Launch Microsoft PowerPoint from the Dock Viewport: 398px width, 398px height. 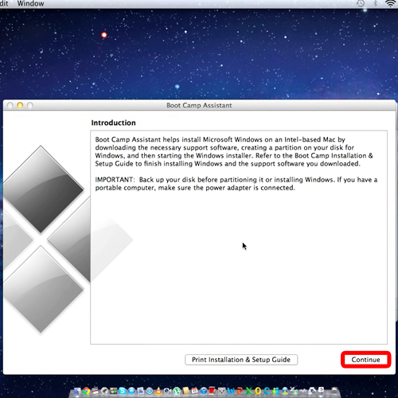point(240,391)
